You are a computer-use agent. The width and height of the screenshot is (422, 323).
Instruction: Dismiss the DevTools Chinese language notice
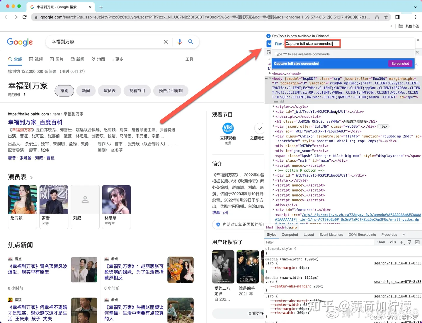(418, 40)
